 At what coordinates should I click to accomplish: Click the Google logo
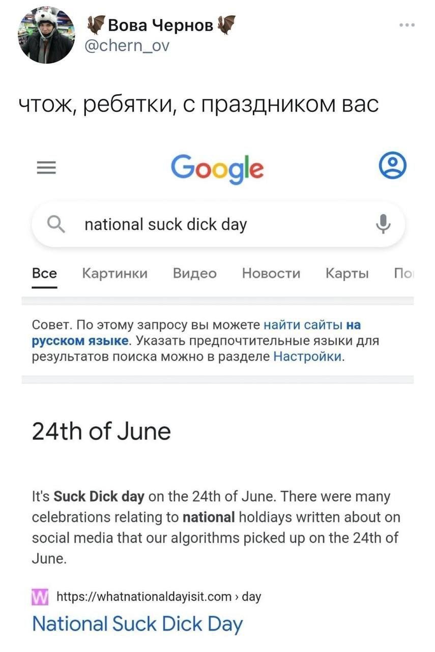[x=217, y=168]
